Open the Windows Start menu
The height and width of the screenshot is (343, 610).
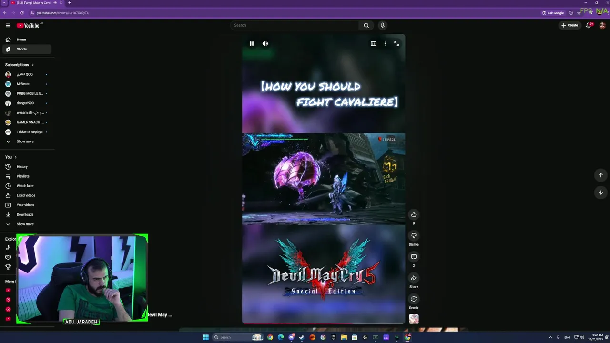tap(206, 337)
